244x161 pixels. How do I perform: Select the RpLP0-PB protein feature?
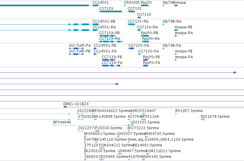(x=146, y=60)
